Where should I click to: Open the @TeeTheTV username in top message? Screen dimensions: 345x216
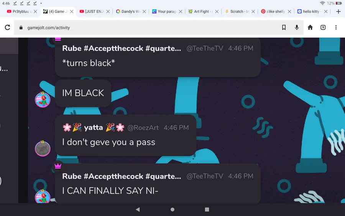205,48
